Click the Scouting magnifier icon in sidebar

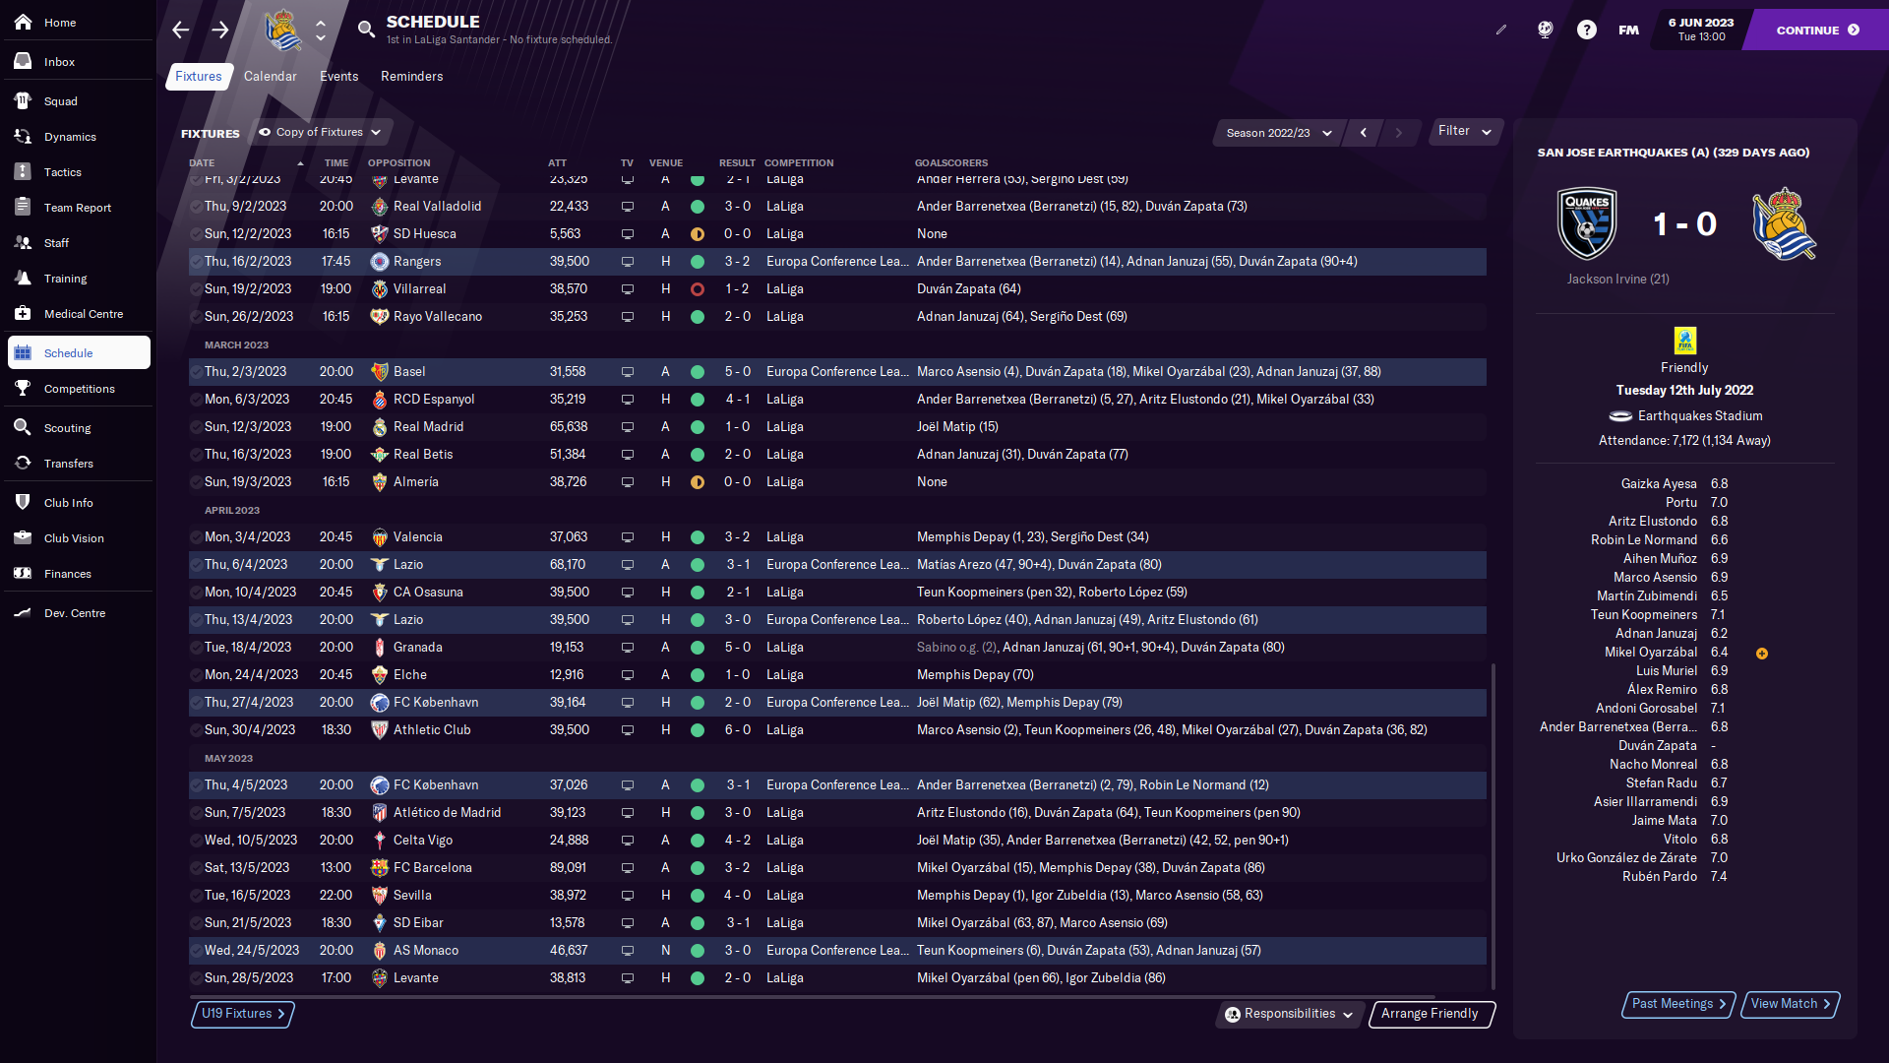point(23,428)
